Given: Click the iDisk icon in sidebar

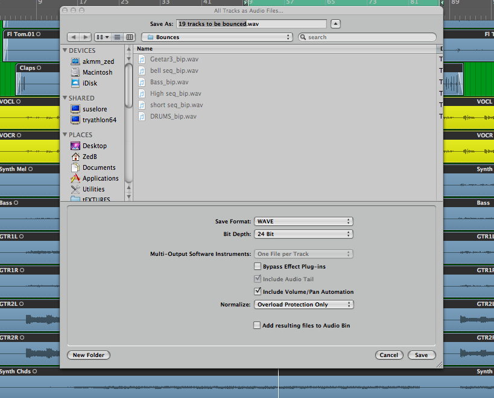Looking at the screenshot, I should (x=75, y=83).
